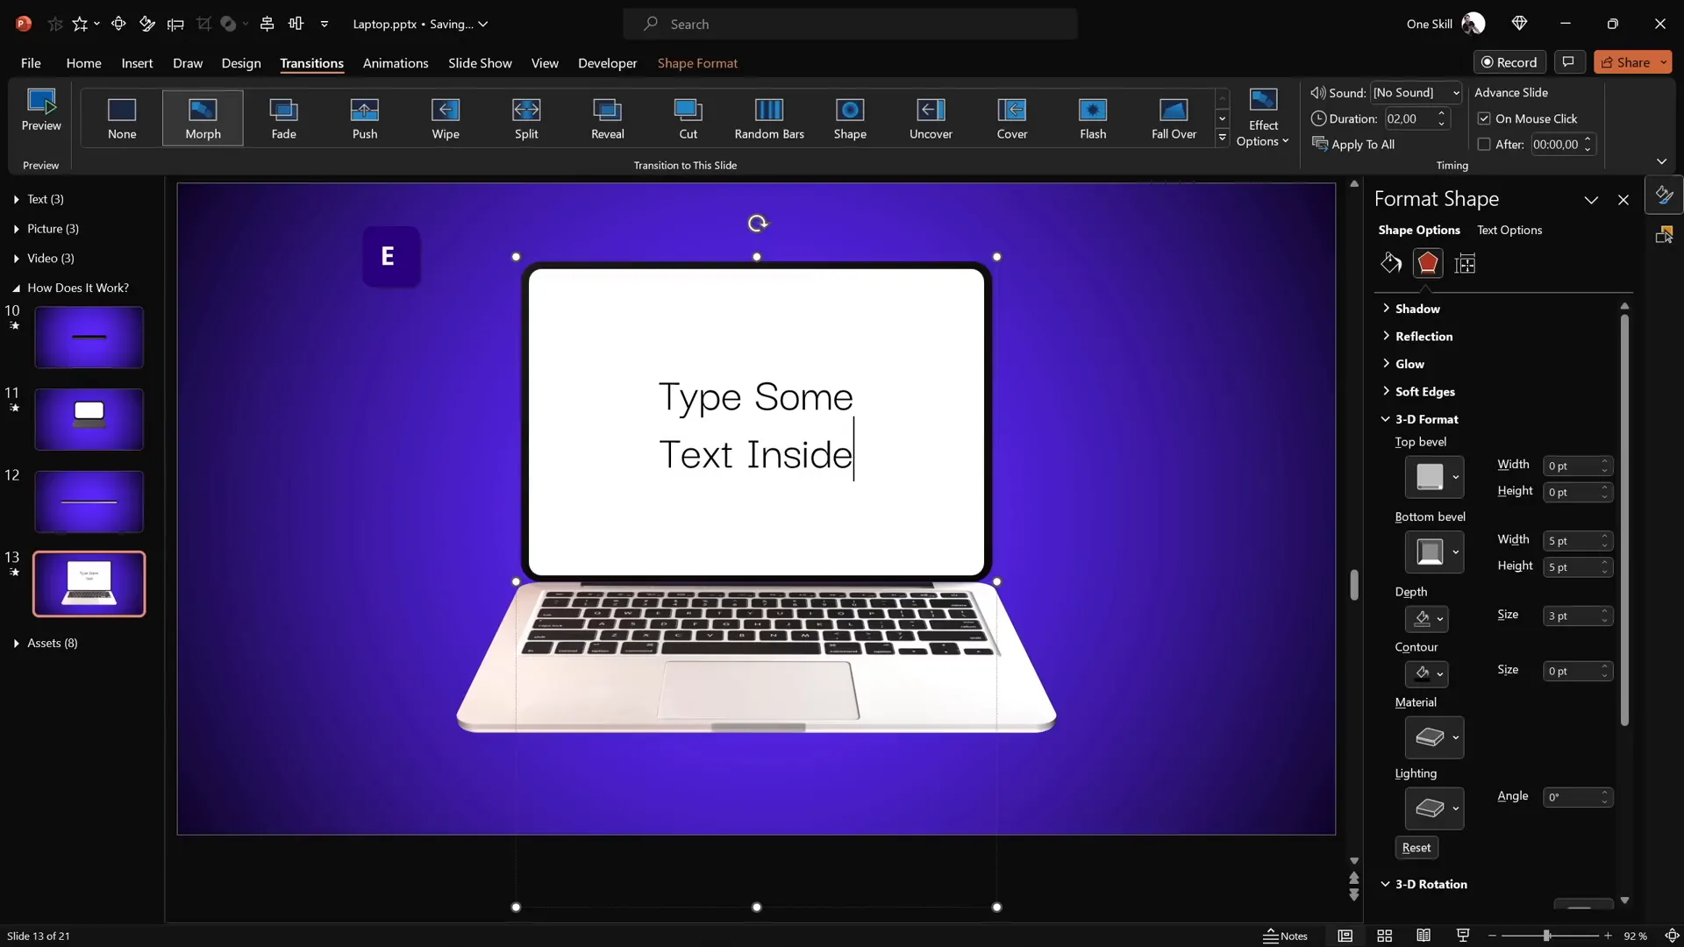Apply the Fade transition
Image resolution: width=1684 pixels, height=947 pixels.
283,117
